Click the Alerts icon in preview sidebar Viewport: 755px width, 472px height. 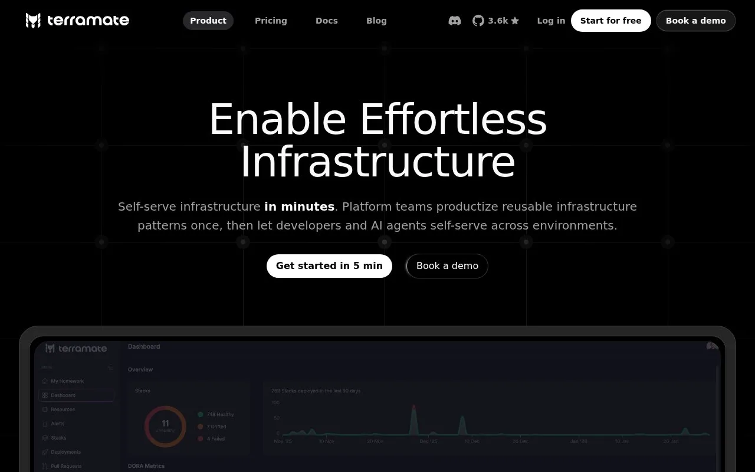tap(45, 424)
